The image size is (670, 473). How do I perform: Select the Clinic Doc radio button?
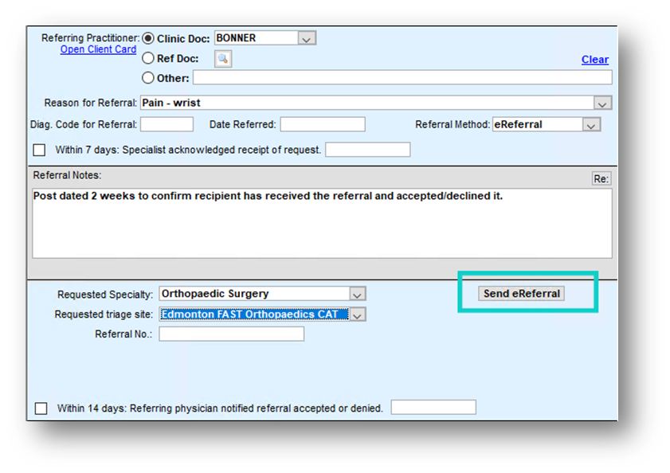(x=148, y=38)
